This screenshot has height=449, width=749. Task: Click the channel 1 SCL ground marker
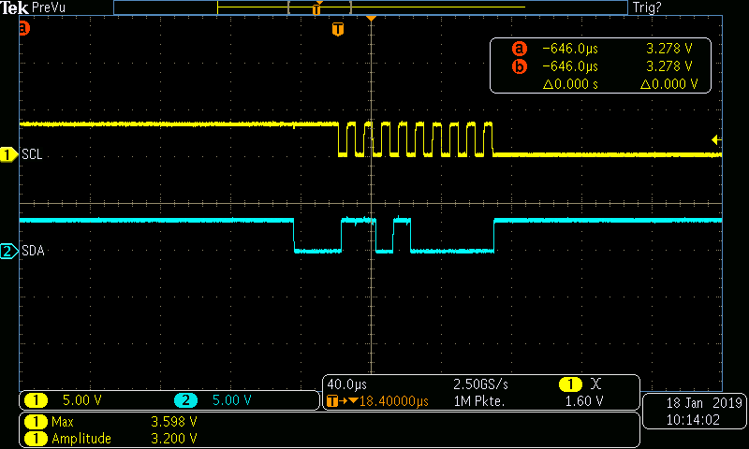pos(8,154)
